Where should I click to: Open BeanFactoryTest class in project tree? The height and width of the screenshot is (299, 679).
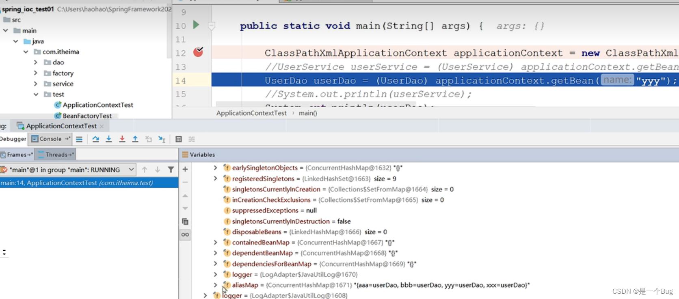[x=87, y=116]
